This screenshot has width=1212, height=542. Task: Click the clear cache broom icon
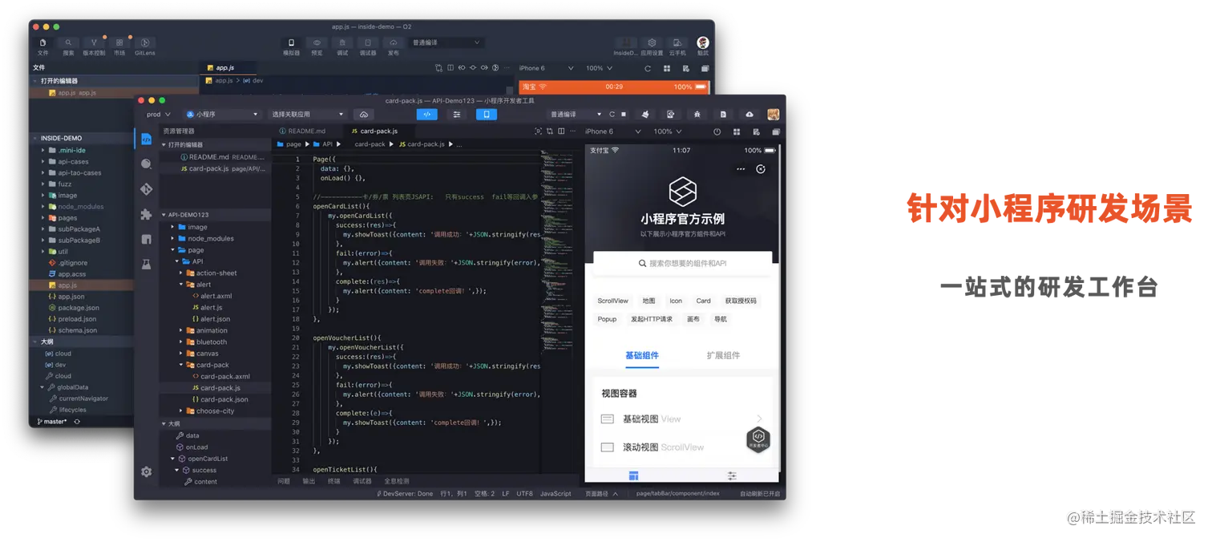click(645, 115)
